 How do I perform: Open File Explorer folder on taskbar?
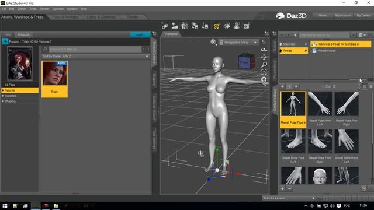56,206
